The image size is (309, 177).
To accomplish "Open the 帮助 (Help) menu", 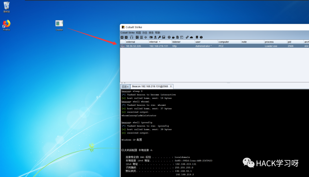I will click(157, 33).
